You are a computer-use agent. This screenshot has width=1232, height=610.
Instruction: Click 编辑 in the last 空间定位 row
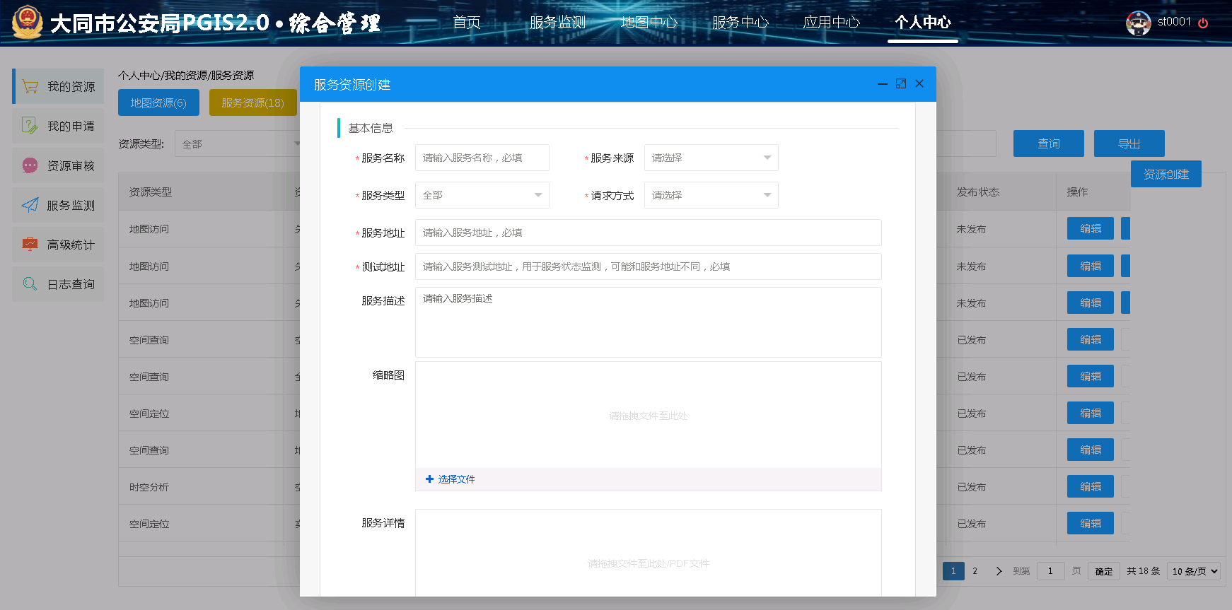pos(1091,523)
